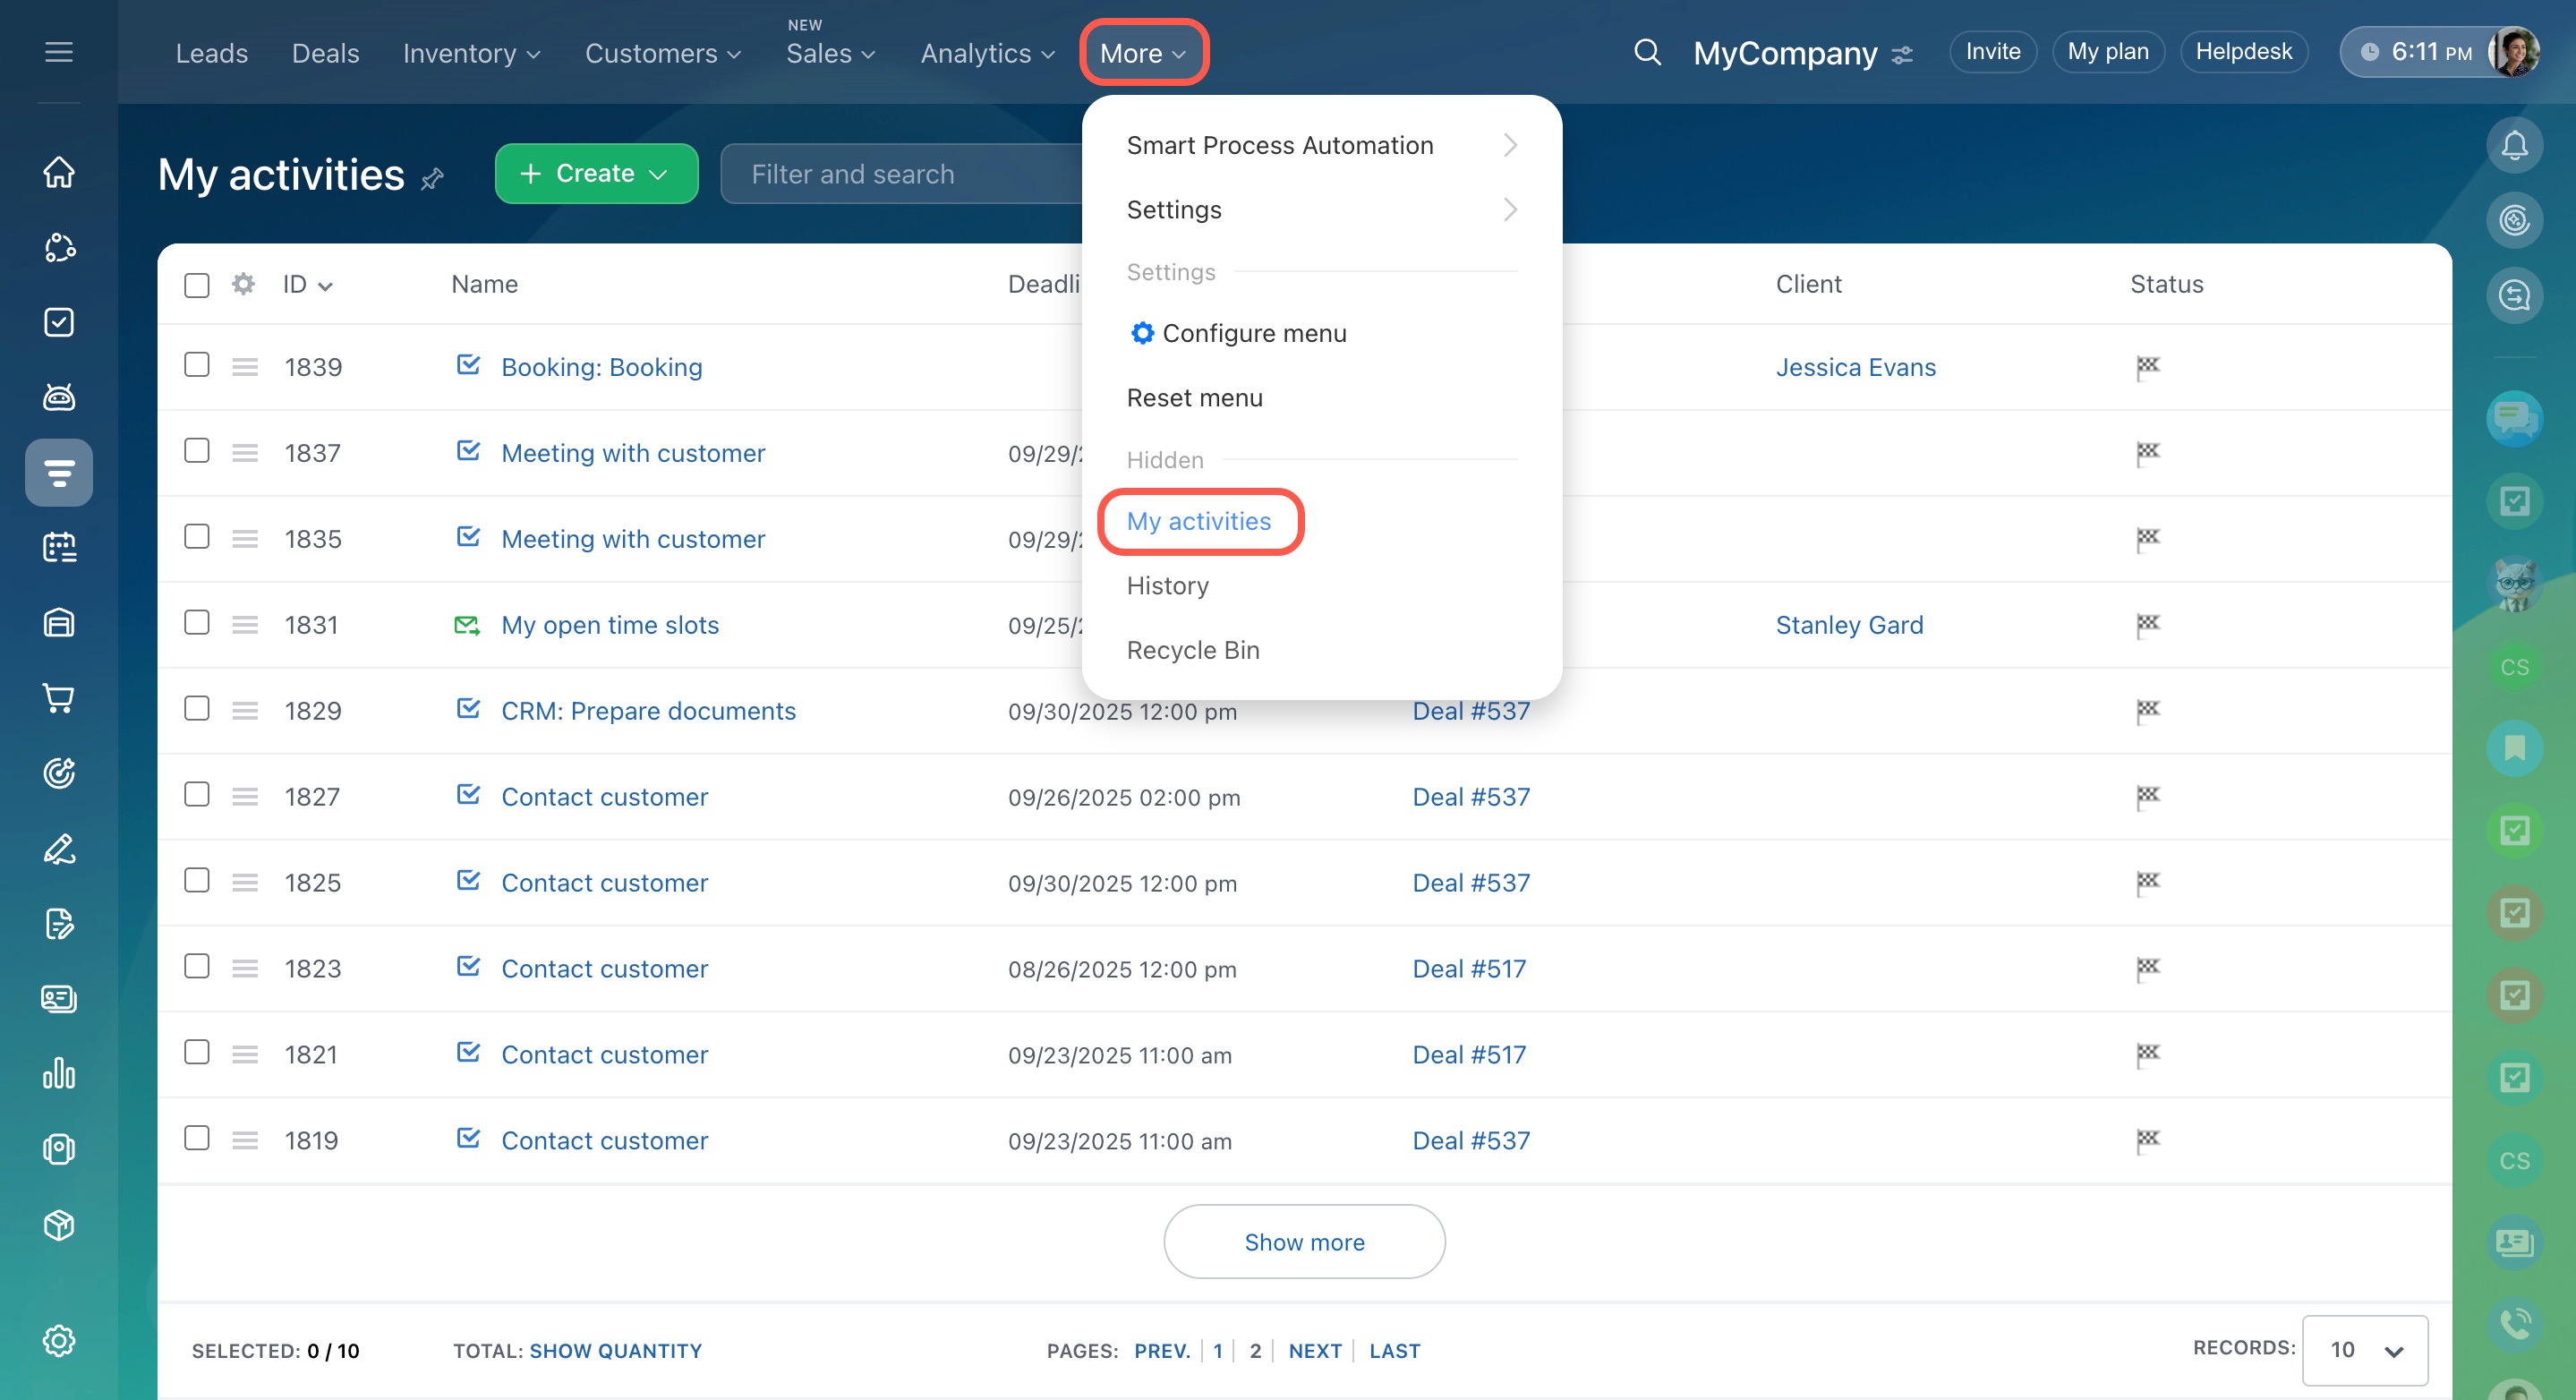This screenshot has width=2576, height=1400.
Task: Open the Jessica Evans client link
Action: [1855, 367]
